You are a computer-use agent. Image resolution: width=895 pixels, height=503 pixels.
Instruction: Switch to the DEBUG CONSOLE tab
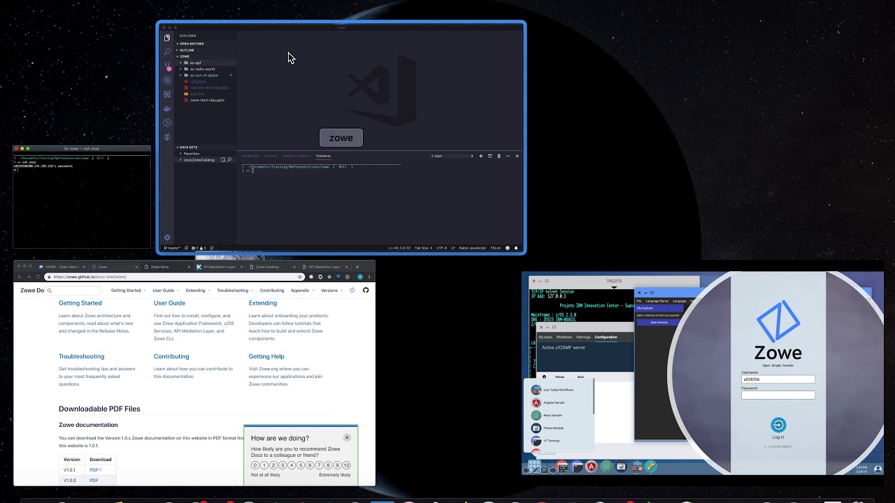click(x=296, y=156)
